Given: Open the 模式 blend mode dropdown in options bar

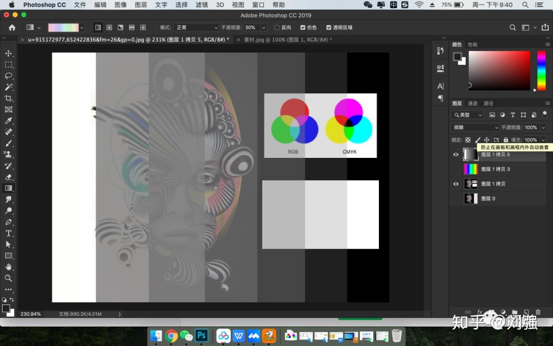Looking at the screenshot, I should pyautogui.click(x=196, y=28).
